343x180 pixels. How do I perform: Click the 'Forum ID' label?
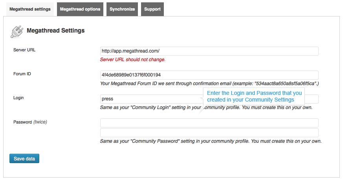pyautogui.click(x=22, y=74)
